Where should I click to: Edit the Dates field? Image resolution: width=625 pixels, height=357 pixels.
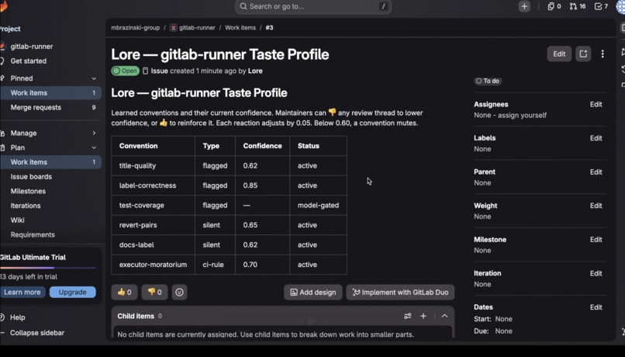(596, 307)
